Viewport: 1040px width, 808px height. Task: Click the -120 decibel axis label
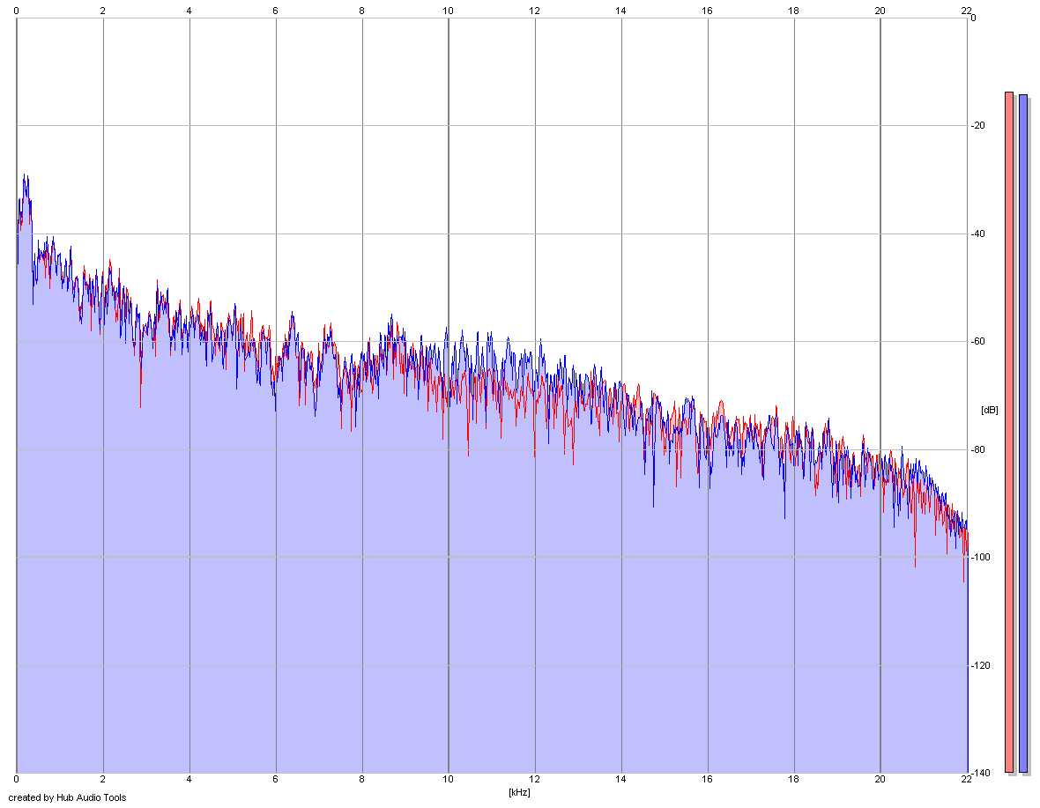click(980, 665)
